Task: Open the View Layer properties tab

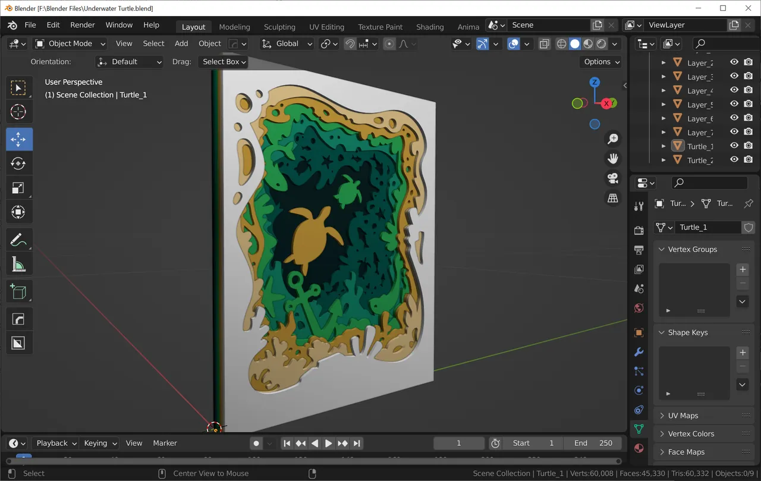Action: coord(639,269)
